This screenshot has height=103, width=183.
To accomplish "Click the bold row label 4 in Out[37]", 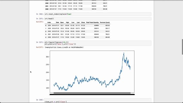I will click(x=46, y=37).
